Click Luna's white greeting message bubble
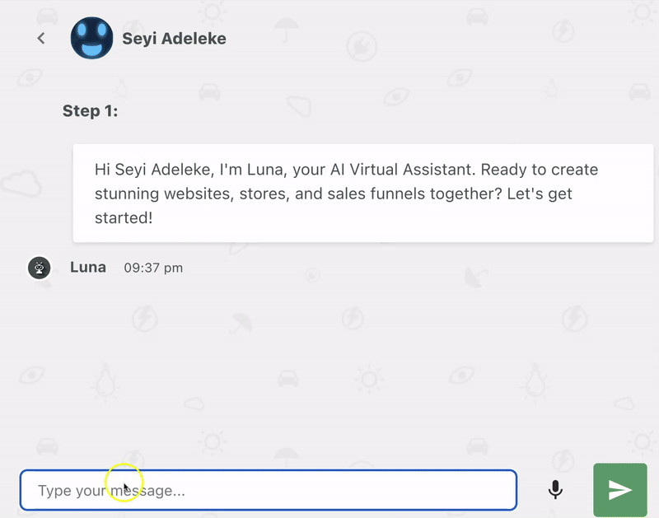This screenshot has height=518, width=659. [x=363, y=194]
